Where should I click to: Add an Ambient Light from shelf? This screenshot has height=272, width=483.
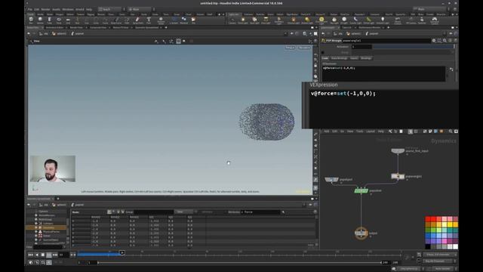coord(383,20)
